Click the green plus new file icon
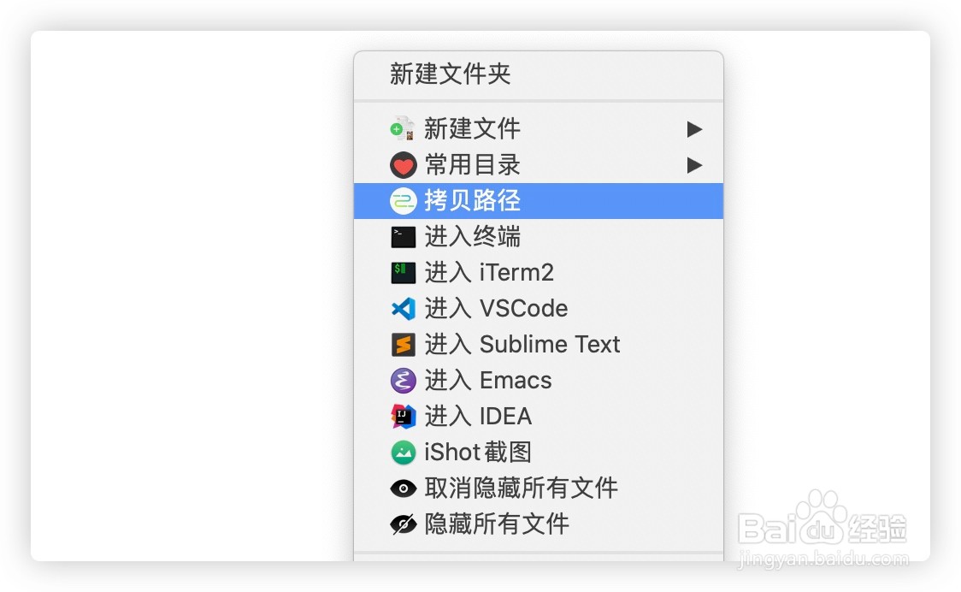Viewport: 961px width, 592px height. coord(403,129)
